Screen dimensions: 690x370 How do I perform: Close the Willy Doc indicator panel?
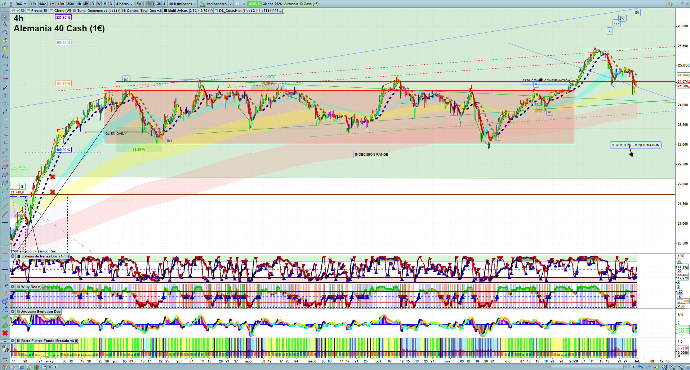click(x=13, y=287)
